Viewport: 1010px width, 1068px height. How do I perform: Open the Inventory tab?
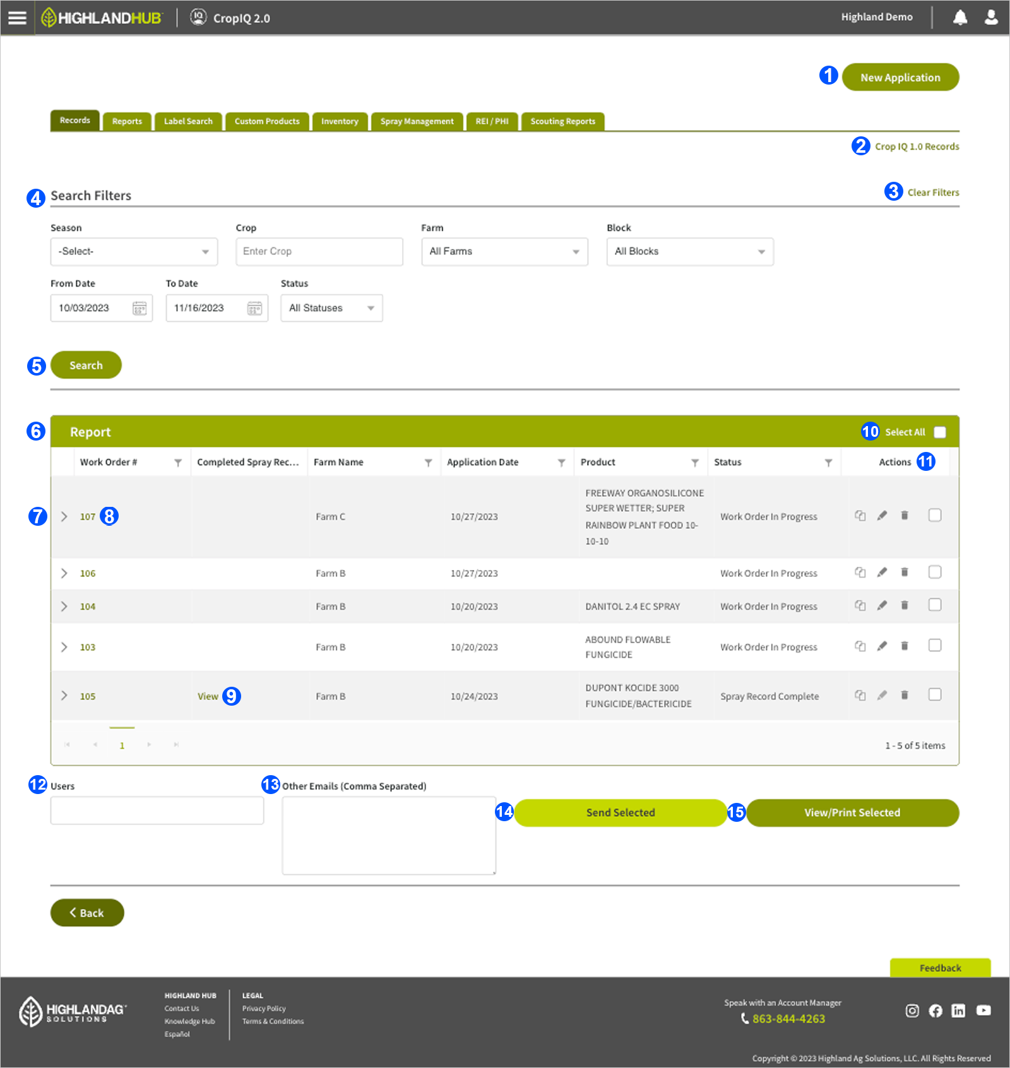coord(340,121)
